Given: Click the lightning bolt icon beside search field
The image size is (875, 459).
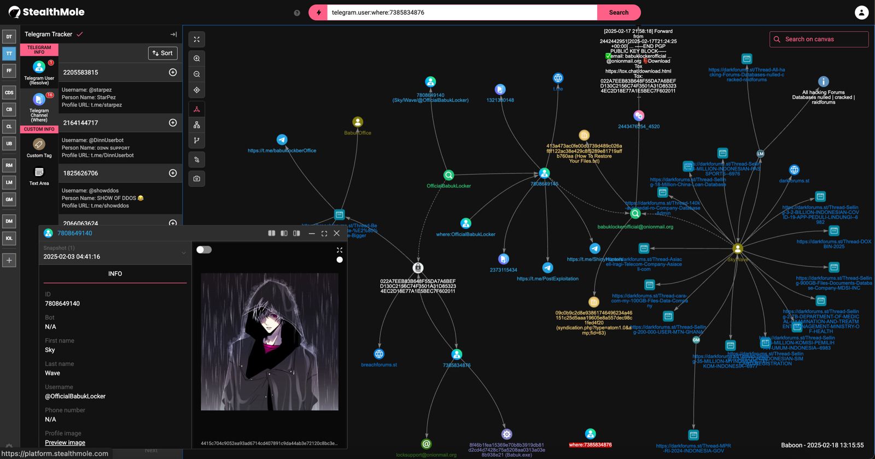Looking at the screenshot, I should pyautogui.click(x=318, y=13).
